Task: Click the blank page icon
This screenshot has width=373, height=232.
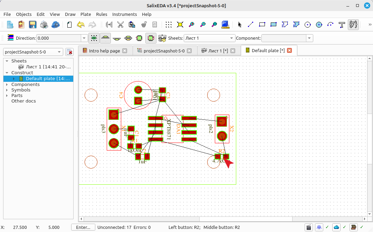Action: point(69,25)
